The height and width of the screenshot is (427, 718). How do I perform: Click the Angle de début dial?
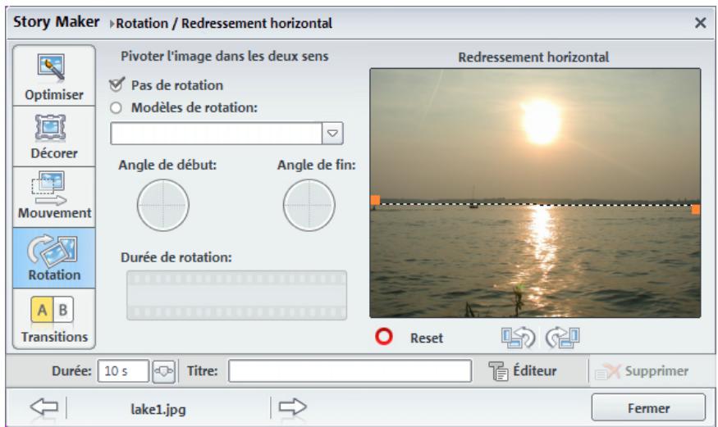point(163,205)
